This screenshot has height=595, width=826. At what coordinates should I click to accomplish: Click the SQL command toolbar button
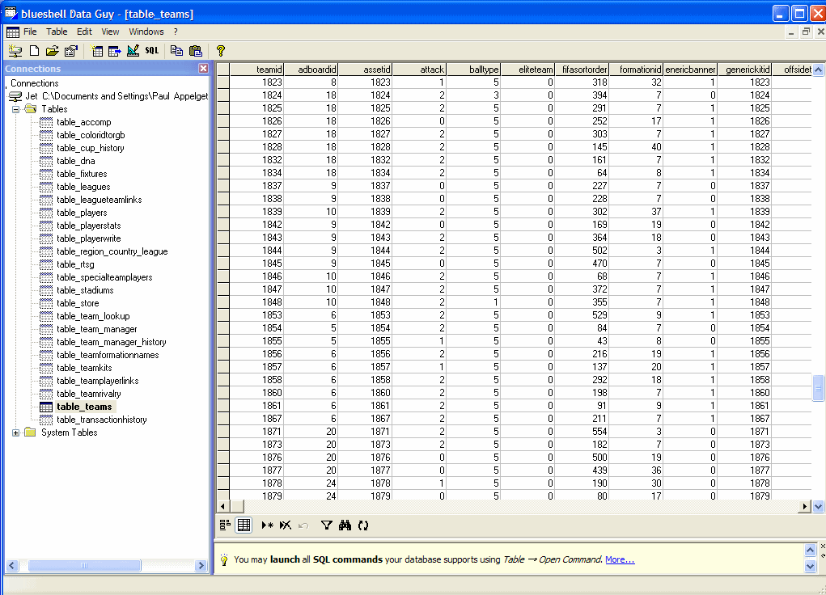click(x=152, y=51)
